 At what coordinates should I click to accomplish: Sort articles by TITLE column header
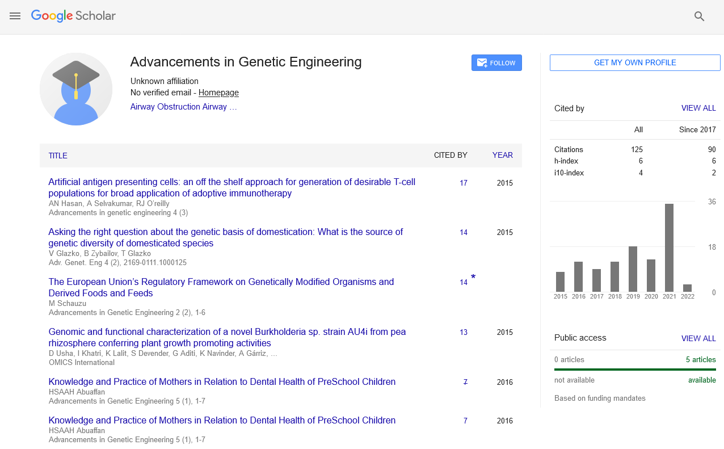(58, 156)
